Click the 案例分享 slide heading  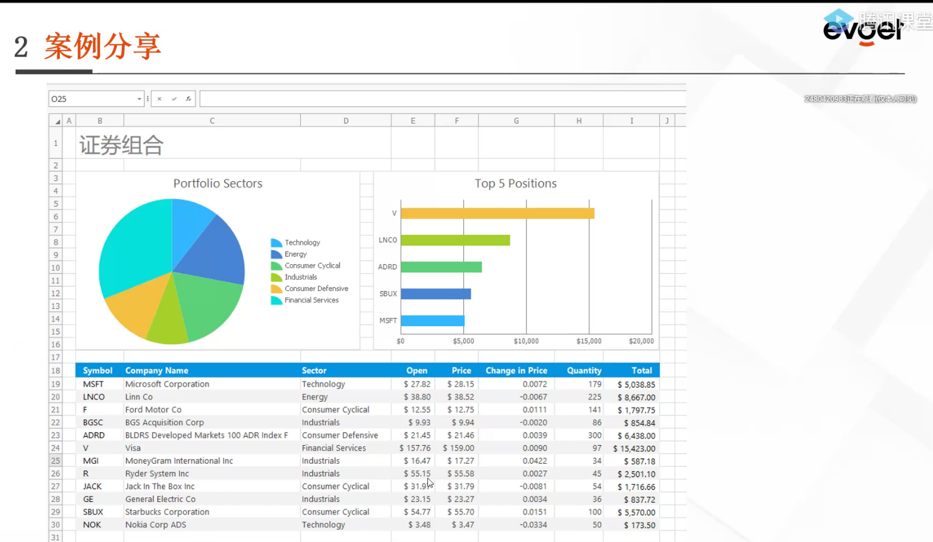[x=103, y=47]
